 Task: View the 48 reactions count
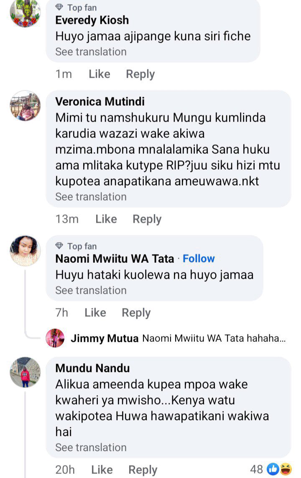pyautogui.click(x=257, y=469)
